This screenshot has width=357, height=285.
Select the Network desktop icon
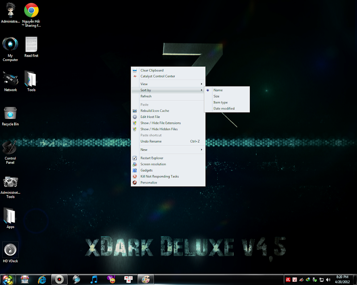click(x=10, y=81)
